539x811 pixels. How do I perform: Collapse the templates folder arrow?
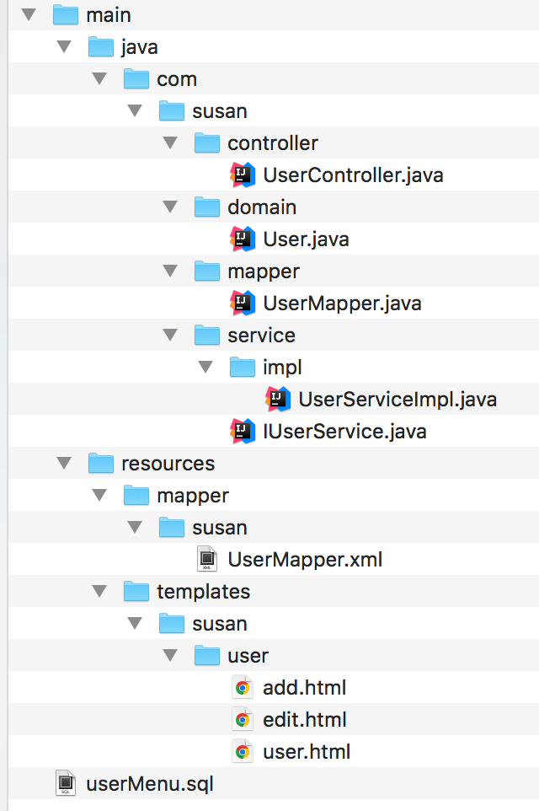point(99,592)
